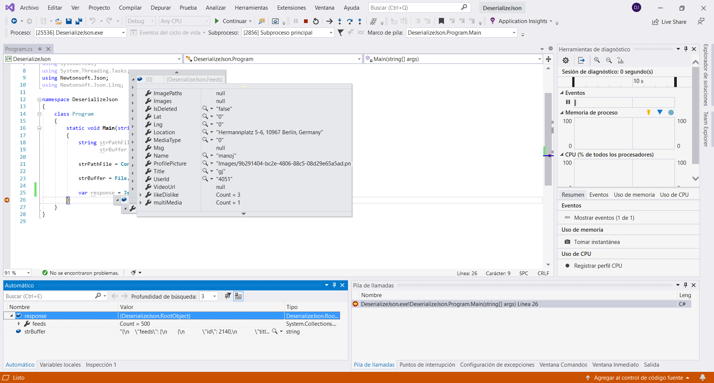Click Tomar instantánea link
Screen dimensions: 714x383
tap(596, 242)
